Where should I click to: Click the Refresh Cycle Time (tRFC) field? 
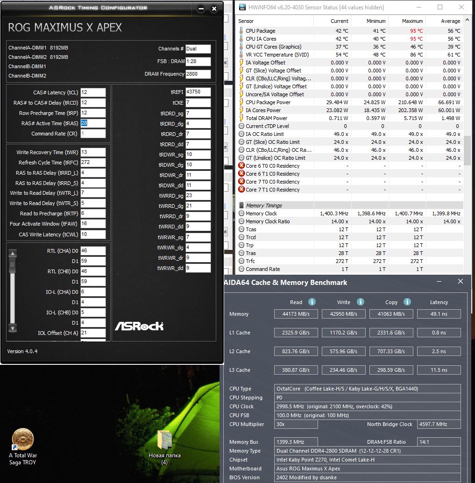tap(93, 163)
